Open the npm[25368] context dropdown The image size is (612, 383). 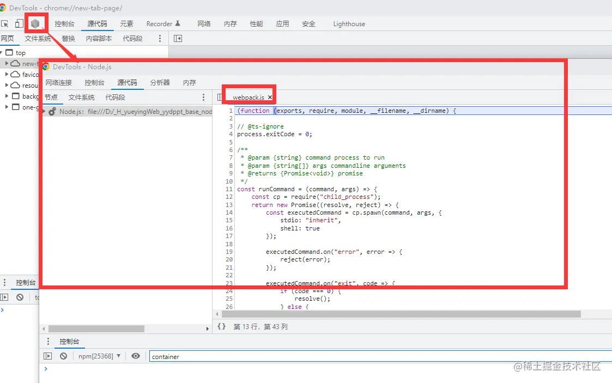pyautogui.click(x=100, y=356)
